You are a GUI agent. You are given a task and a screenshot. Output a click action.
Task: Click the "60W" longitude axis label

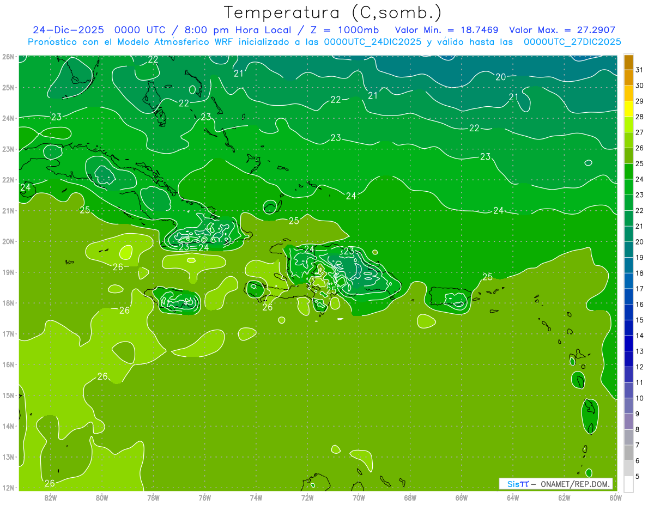(616, 497)
